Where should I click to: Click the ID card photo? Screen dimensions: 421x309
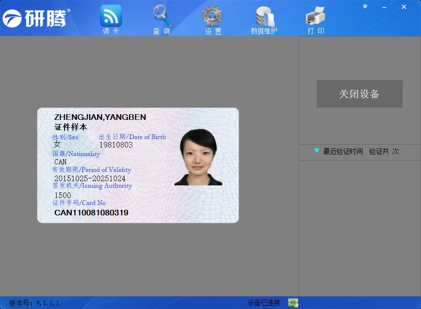click(x=198, y=157)
